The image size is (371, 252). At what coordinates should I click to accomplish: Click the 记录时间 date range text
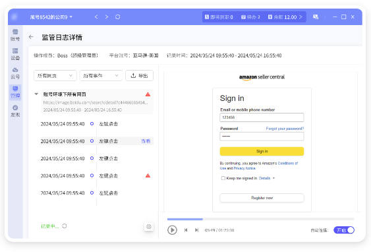click(224, 55)
